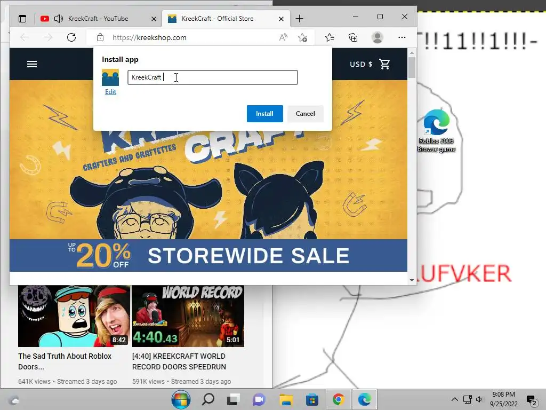Click the Install button
The width and height of the screenshot is (546, 410).
264,114
